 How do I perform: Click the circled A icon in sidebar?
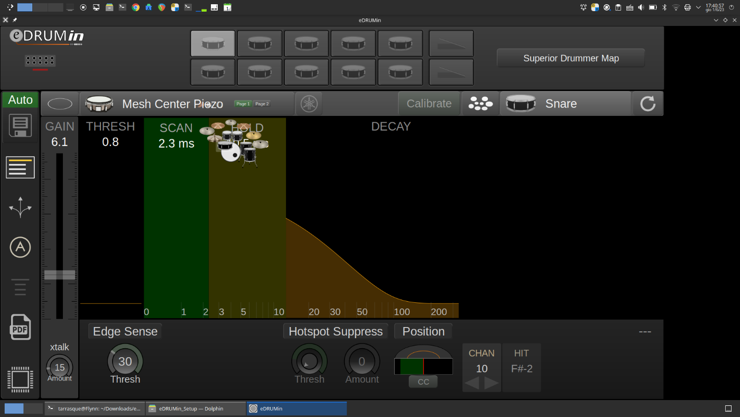tap(20, 247)
